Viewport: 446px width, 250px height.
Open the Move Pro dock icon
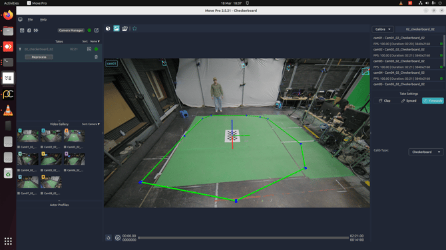tap(8, 78)
